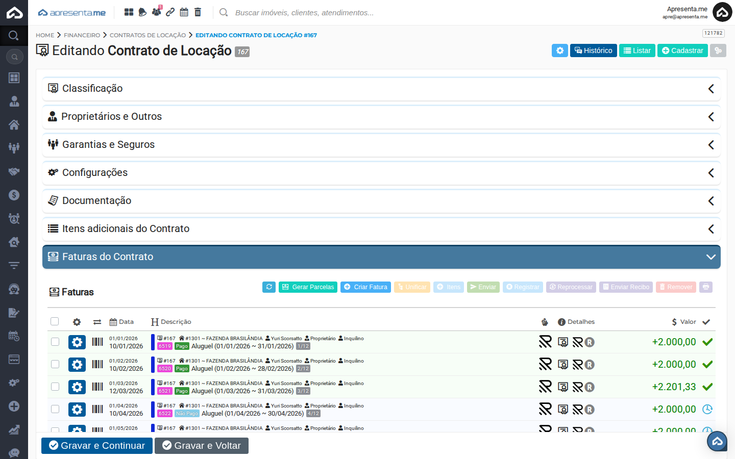The width and height of the screenshot is (735, 459).
Task: Check the box for 10/01/2026 invoice
Action: point(55,342)
